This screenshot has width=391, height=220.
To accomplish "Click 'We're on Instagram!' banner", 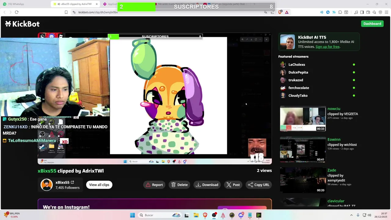I will [x=155, y=204].
